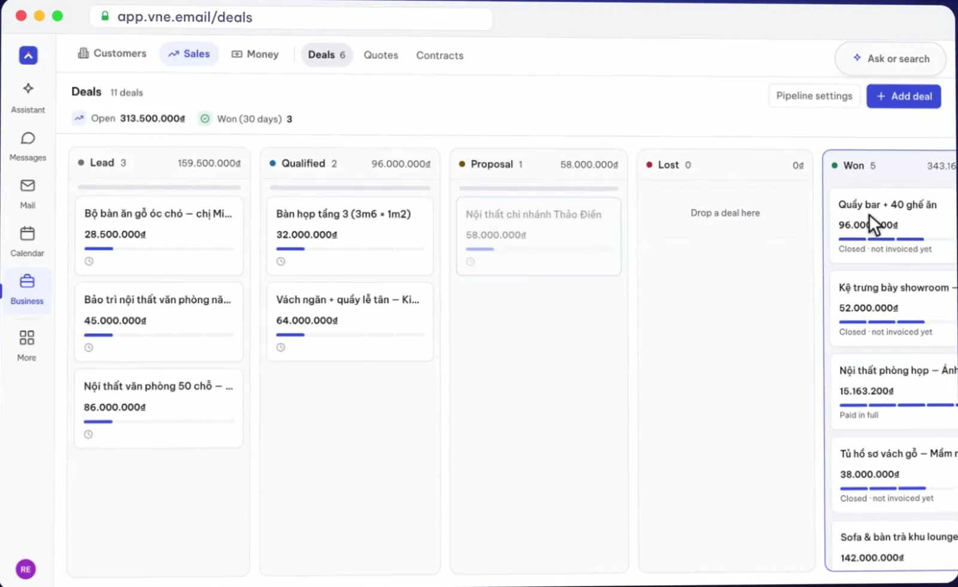This screenshot has width=958, height=587.
Task: Open the More grid icon
Action: [x=27, y=338]
